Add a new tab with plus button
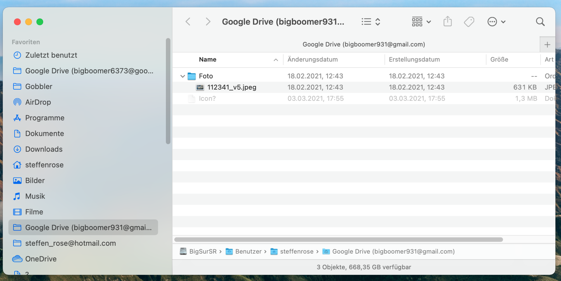Screen dimensions: 561x281 [x=547, y=45]
